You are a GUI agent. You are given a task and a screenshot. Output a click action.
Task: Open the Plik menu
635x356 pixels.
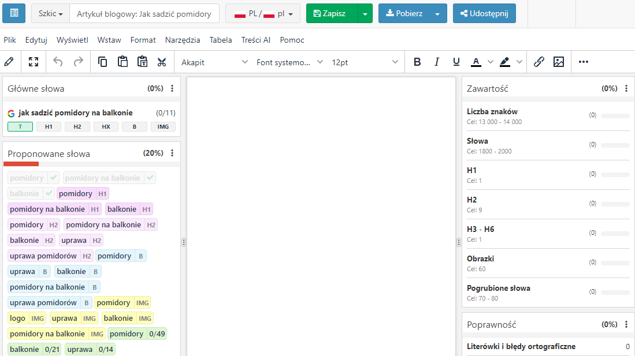pyautogui.click(x=10, y=40)
